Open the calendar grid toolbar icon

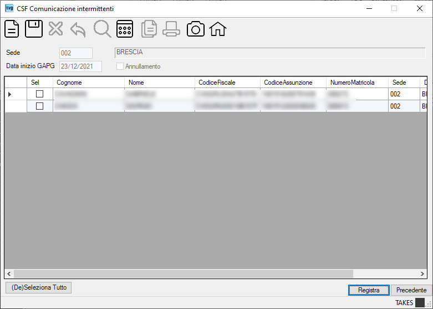coord(125,29)
